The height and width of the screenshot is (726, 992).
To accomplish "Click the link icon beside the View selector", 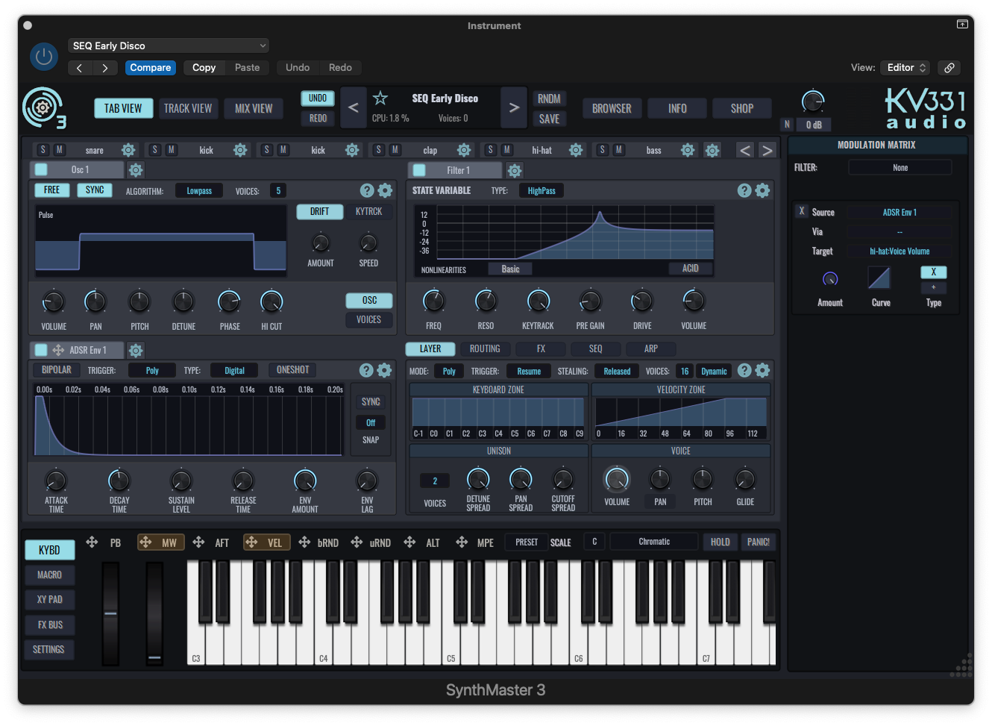I will click(x=949, y=68).
